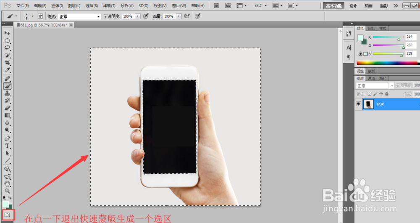Open the Paragraph panel icon

(349, 57)
